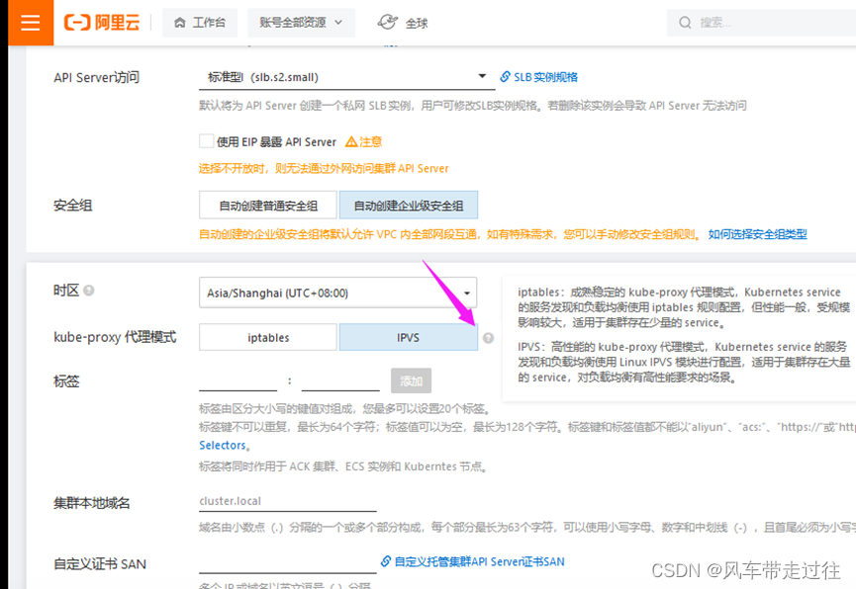
Task: Click the tag key input field
Action: click(x=238, y=380)
